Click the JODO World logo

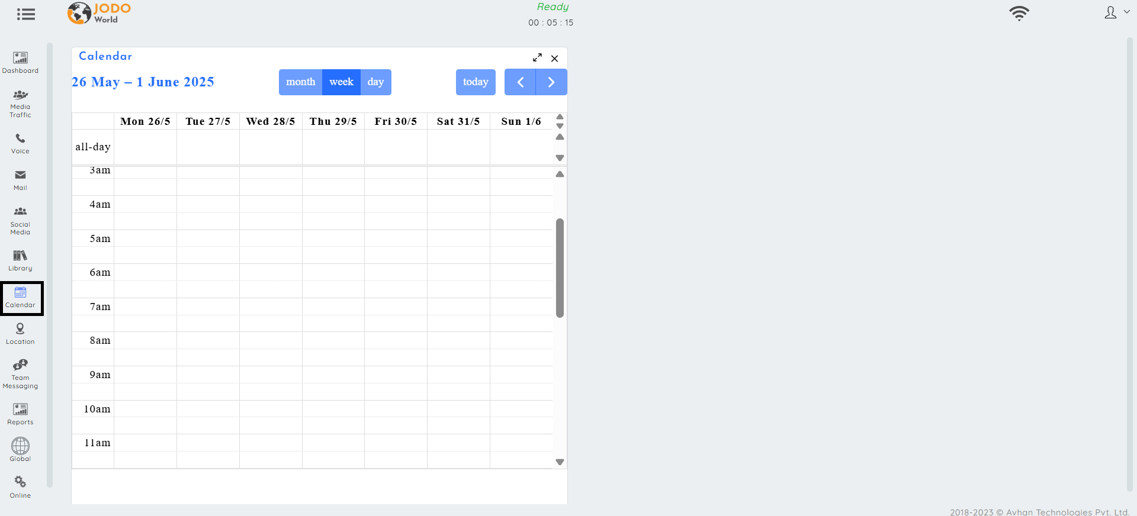coord(99,13)
